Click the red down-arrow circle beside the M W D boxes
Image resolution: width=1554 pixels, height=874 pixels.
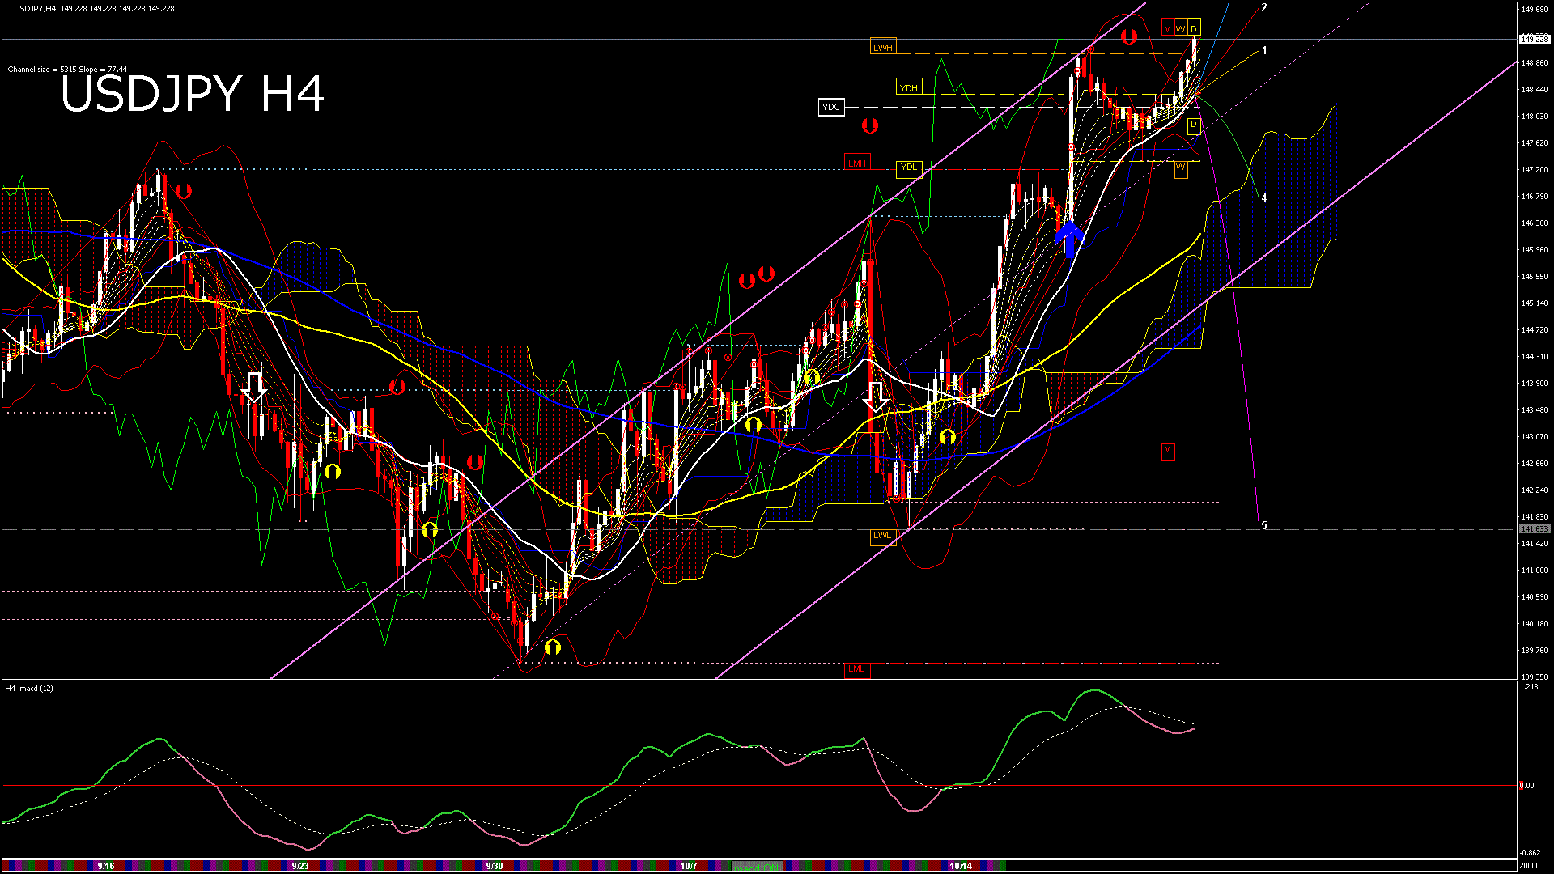tap(1129, 36)
